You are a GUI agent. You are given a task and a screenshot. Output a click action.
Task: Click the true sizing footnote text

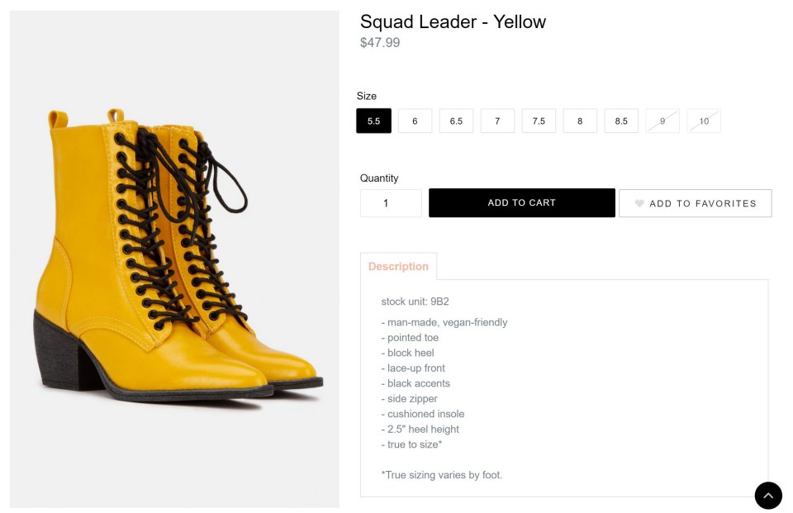[441, 475]
